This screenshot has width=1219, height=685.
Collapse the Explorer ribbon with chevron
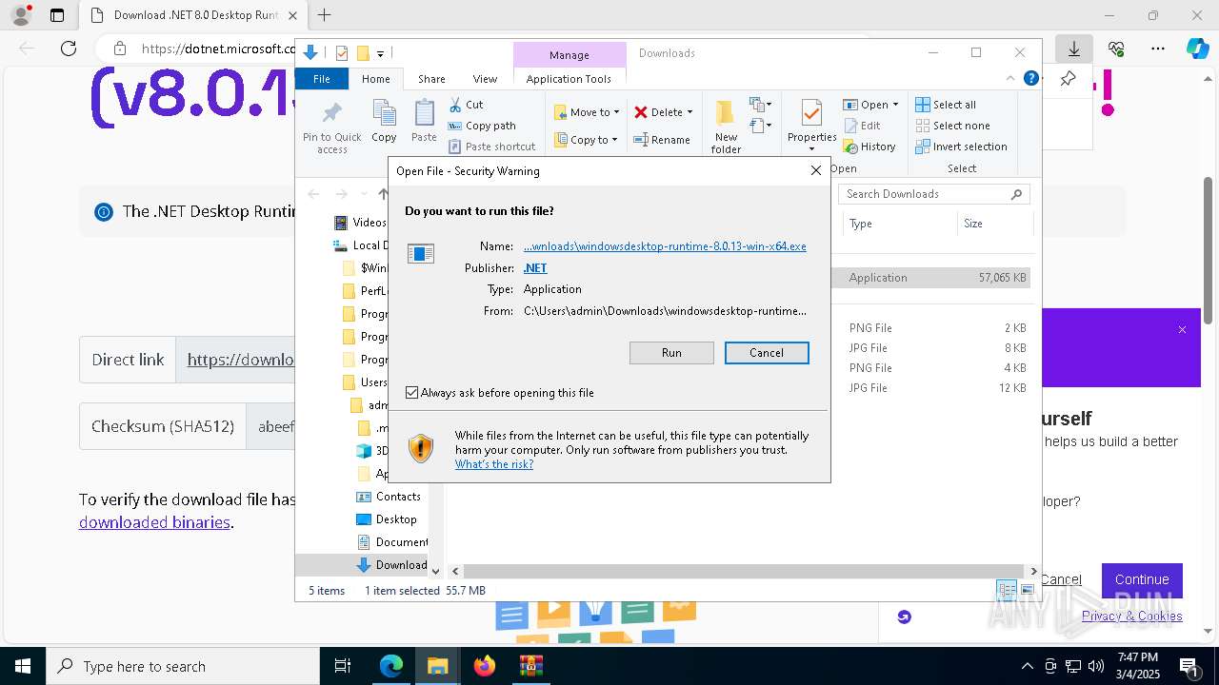[x=1010, y=79]
